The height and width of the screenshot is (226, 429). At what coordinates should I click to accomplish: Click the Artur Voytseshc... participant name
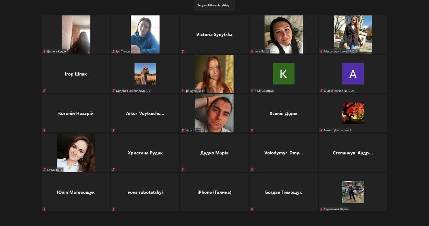[145, 113]
